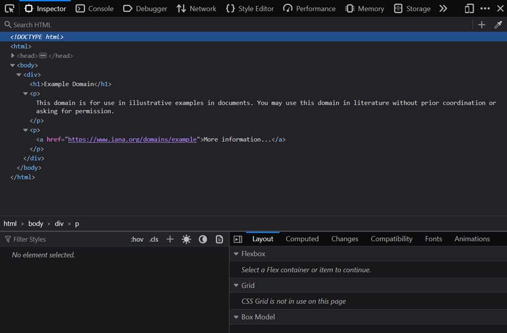This screenshot has height=333, width=507.
Task: Select the div breadcrumb item
Action: tap(59, 224)
